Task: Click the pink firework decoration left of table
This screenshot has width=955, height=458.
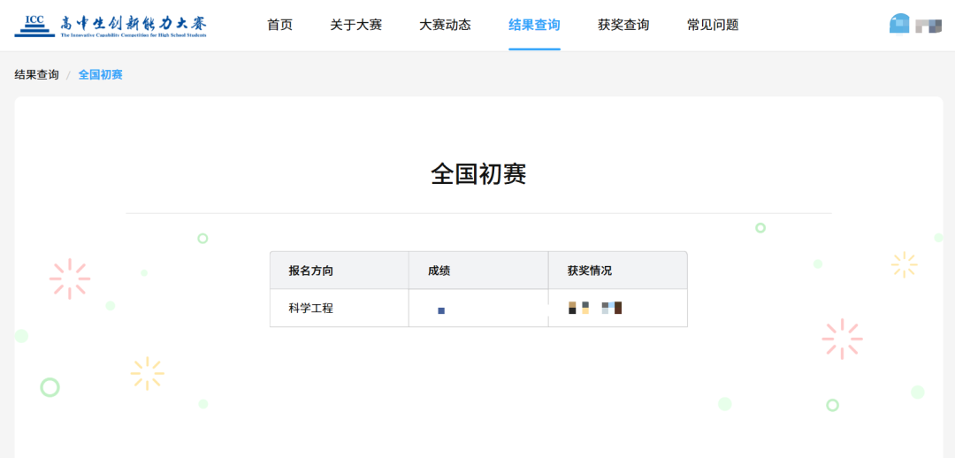Action: pos(69,279)
